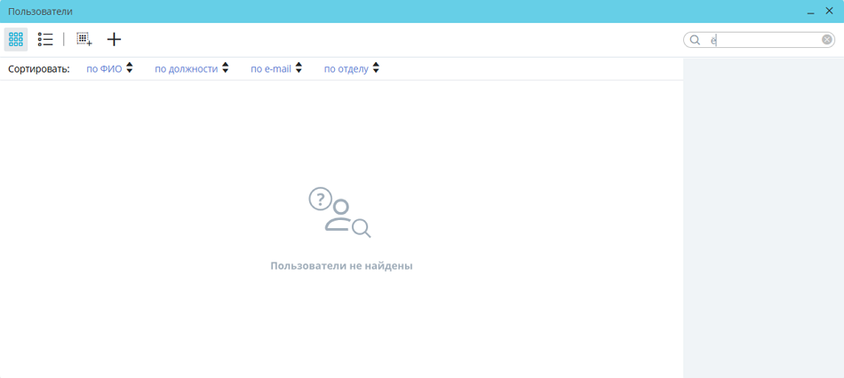Sort users by the по отделу link
Image resolution: width=844 pixels, height=378 pixels.
tap(346, 68)
